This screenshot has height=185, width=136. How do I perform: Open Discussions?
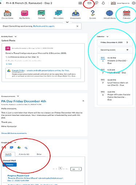(59, 15)
